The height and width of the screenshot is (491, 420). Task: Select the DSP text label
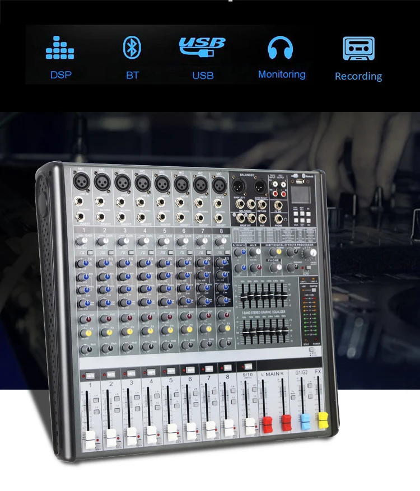tap(61, 75)
